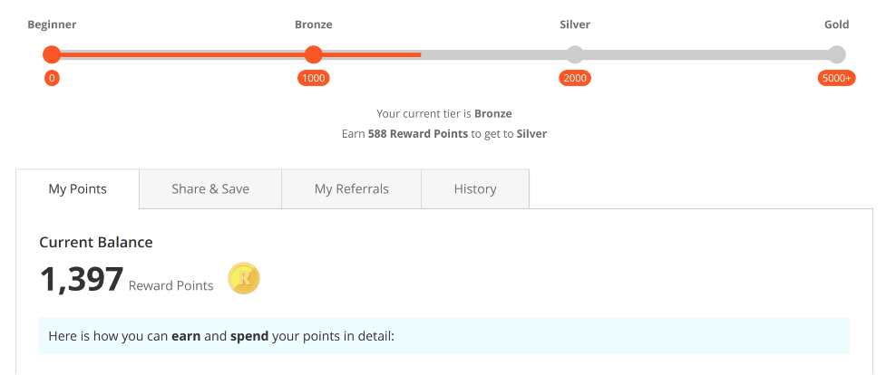
Task: Click the Silver tier marker dot
Action: pos(575,54)
